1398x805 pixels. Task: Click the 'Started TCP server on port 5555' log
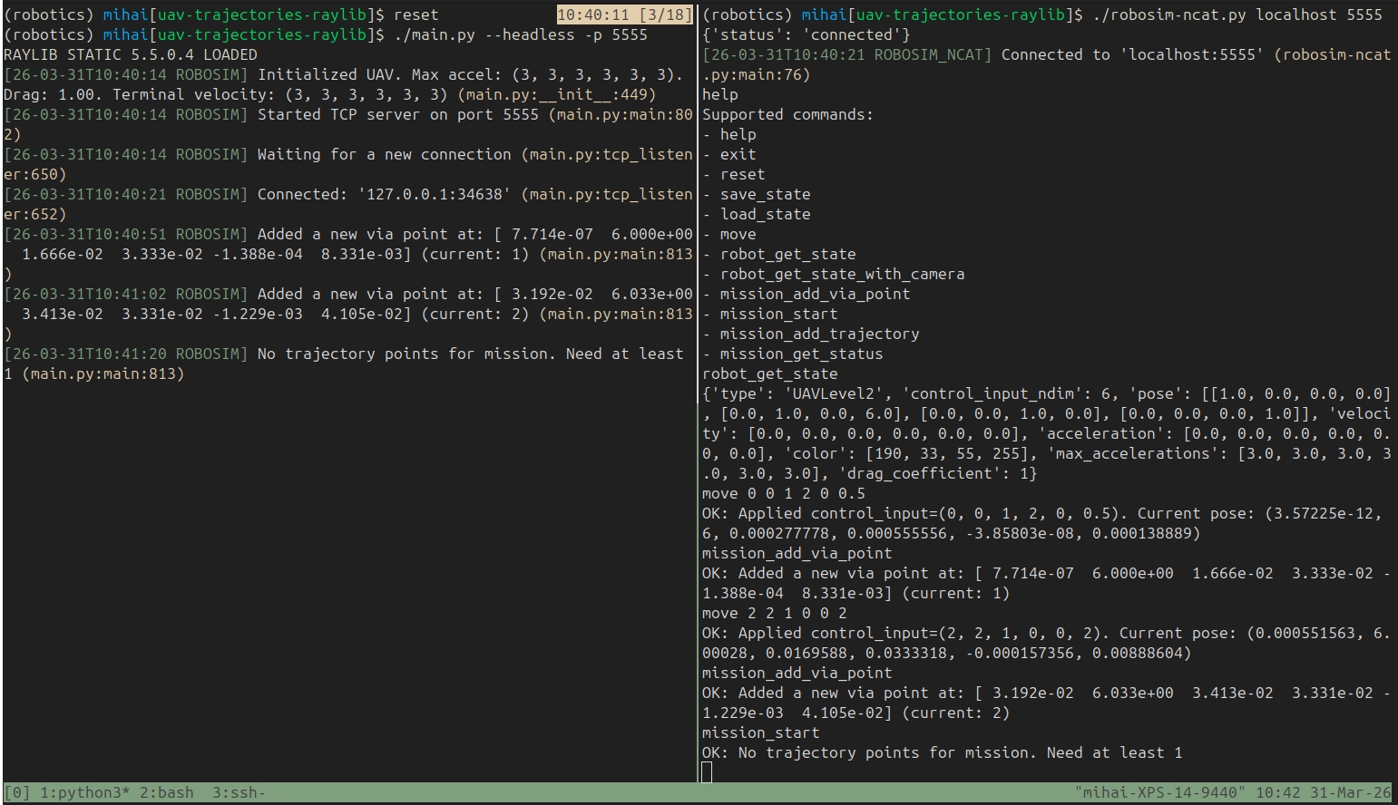398,114
